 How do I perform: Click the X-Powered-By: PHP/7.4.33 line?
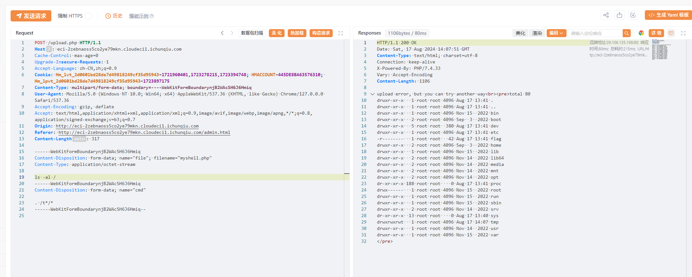coord(409,68)
